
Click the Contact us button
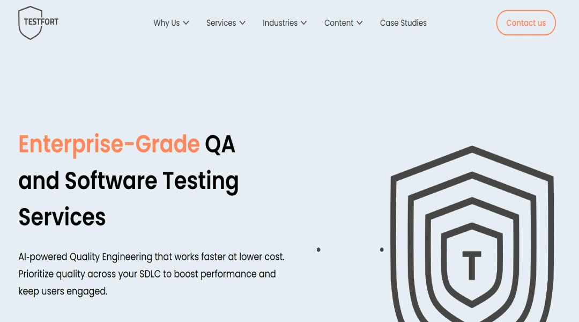tap(526, 23)
